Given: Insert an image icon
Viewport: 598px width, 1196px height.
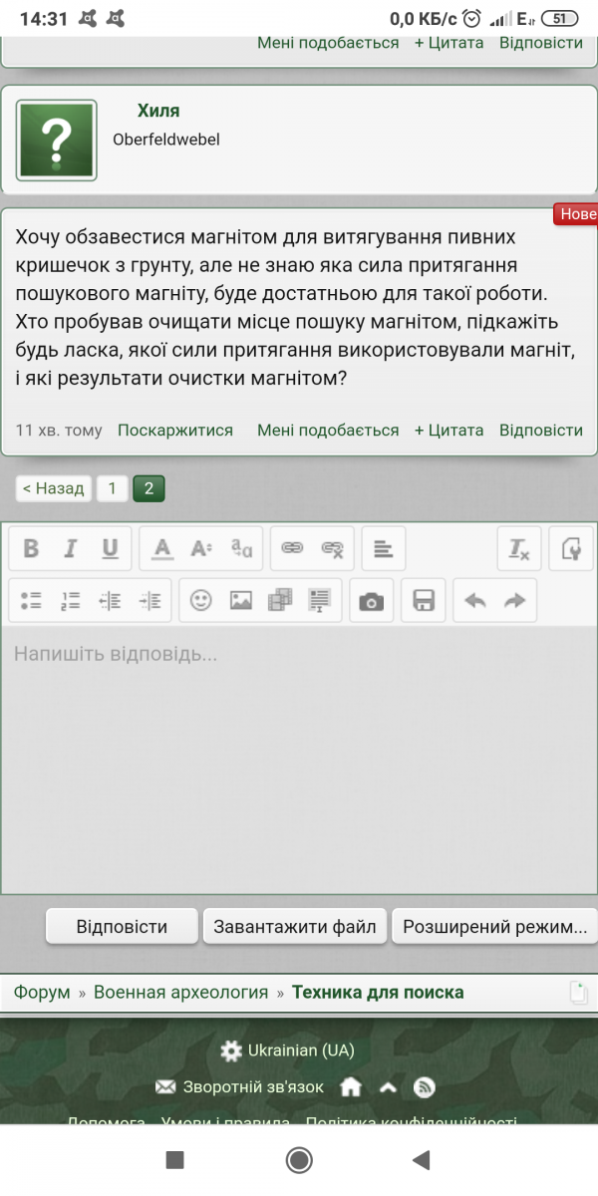Looking at the screenshot, I should [241, 601].
